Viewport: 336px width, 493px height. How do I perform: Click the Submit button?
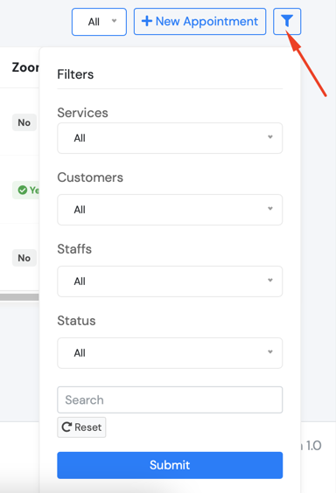pos(170,465)
